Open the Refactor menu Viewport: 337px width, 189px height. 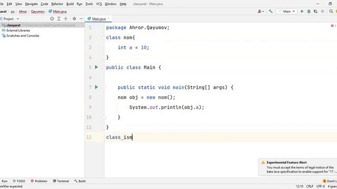point(57,4)
